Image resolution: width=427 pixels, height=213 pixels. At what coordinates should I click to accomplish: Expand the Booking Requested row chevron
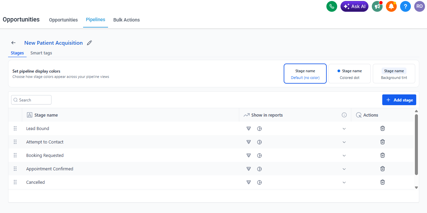click(344, 155)
